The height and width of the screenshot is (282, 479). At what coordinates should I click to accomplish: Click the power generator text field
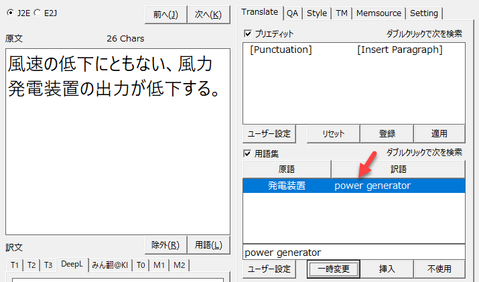[x=353, y=253]
